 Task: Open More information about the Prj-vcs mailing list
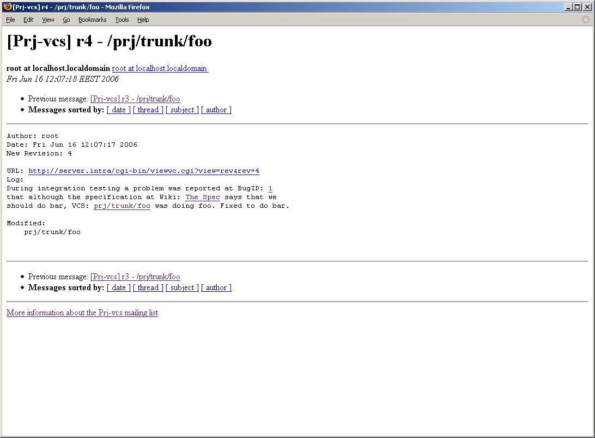[82, 313]
